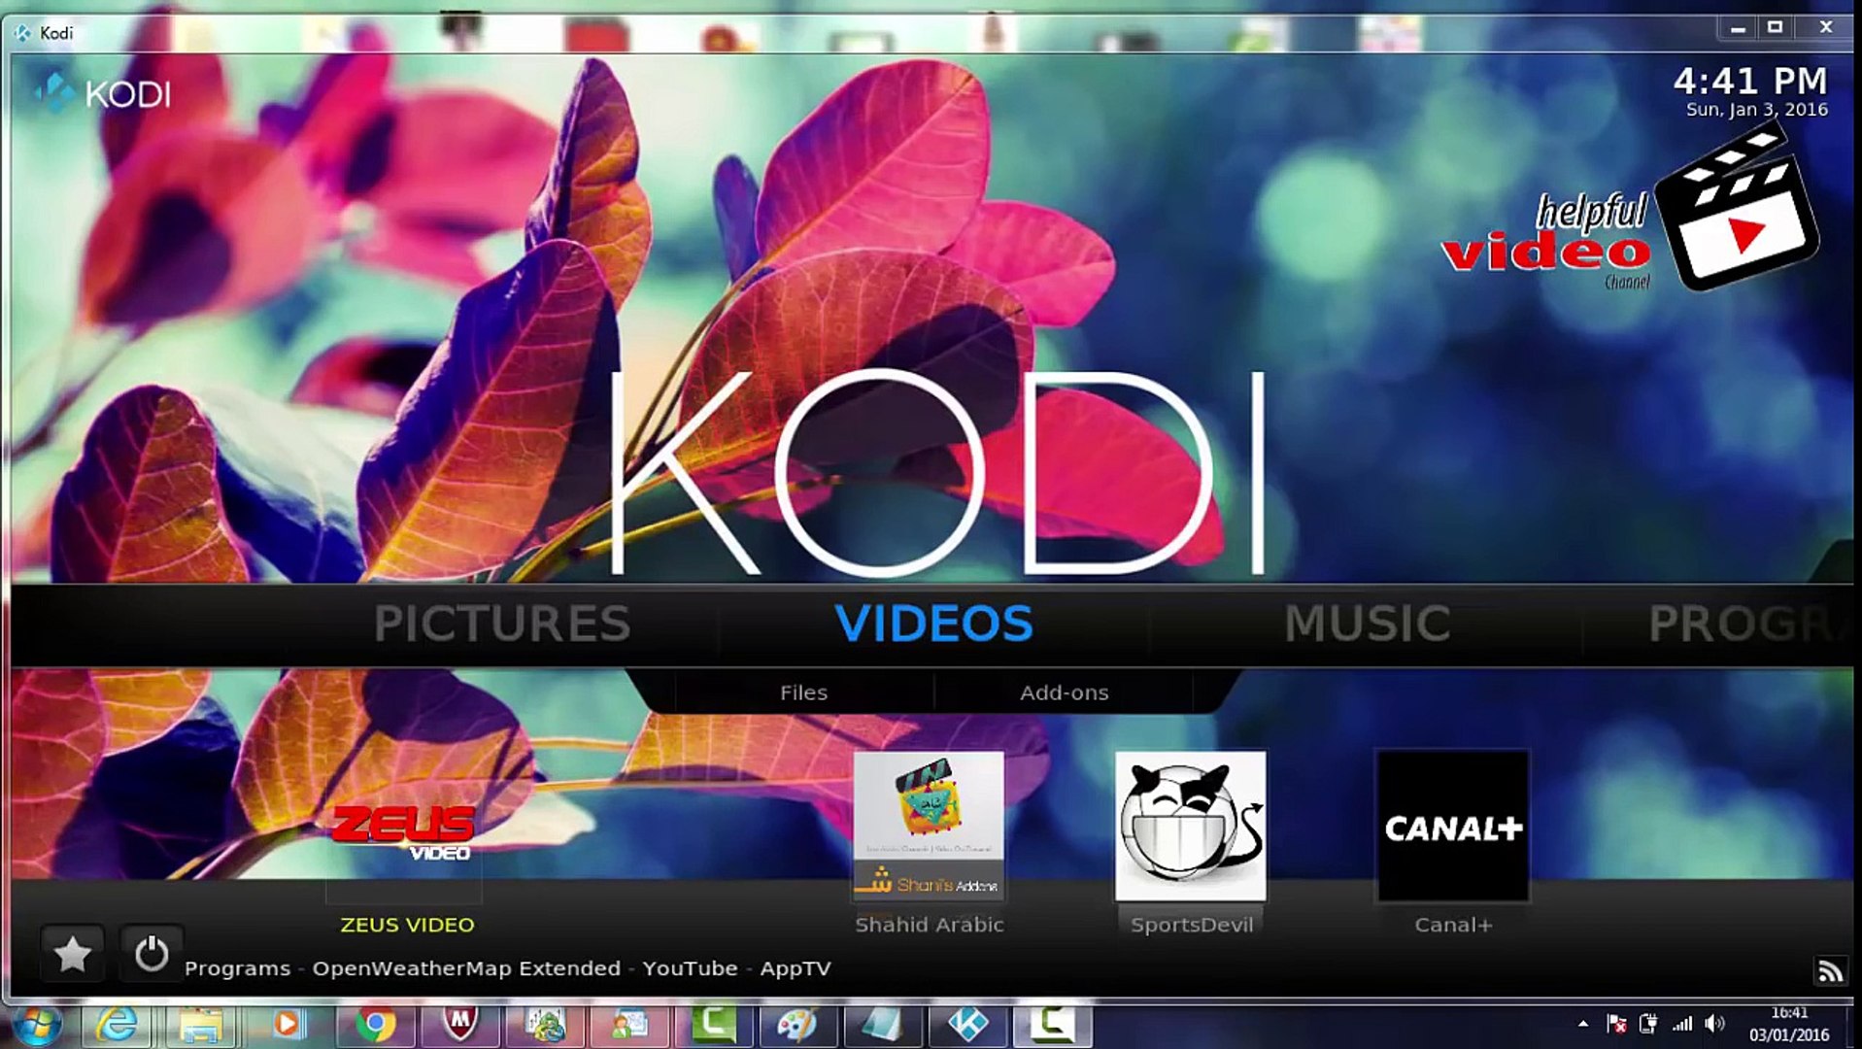Minimize the Kodi window
This screenshot has height=1049, width=1862.
click(1738, 28)
